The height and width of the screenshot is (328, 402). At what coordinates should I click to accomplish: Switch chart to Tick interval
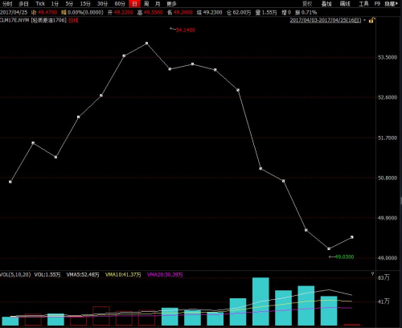pyautogui.click(x=40, y=4)
